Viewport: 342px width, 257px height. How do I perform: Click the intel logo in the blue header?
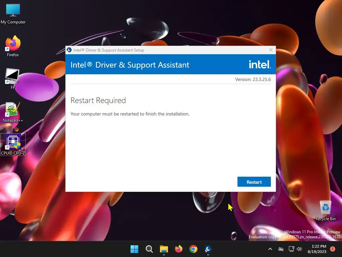coord(260,64)
